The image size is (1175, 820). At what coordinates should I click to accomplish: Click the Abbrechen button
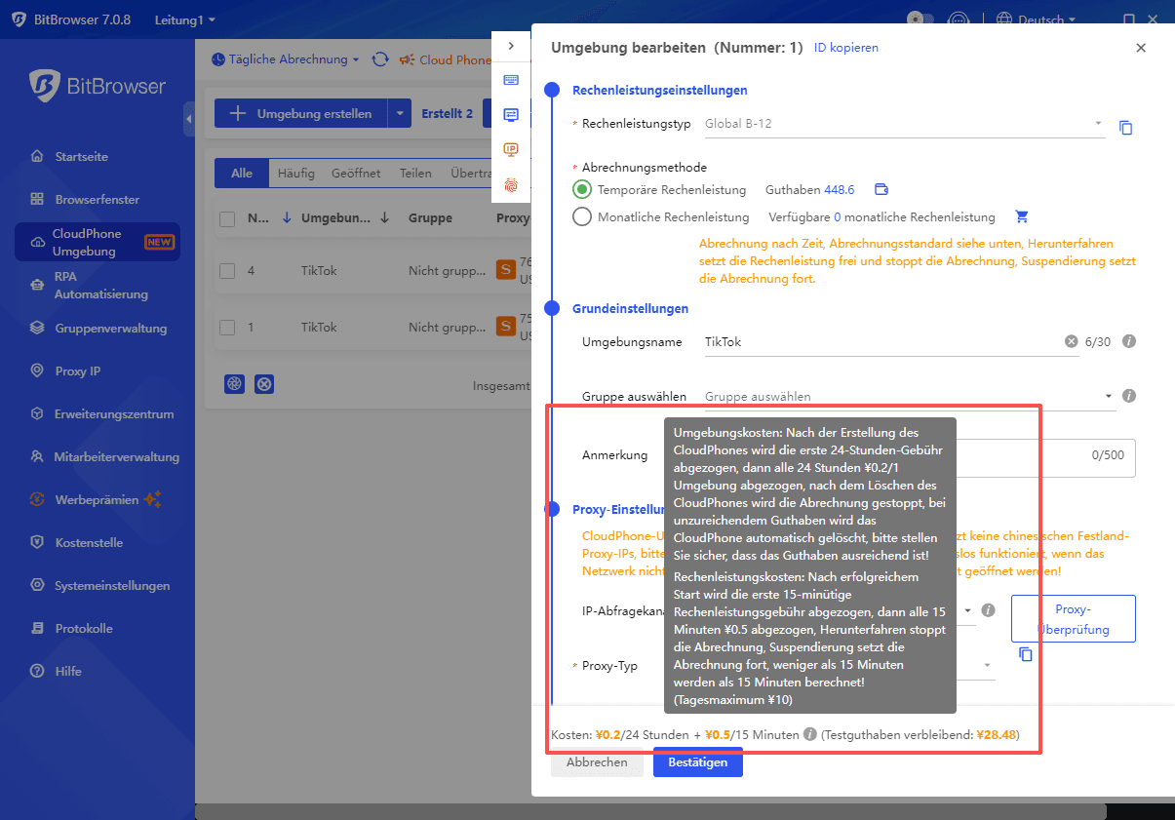tap(597, 762)
